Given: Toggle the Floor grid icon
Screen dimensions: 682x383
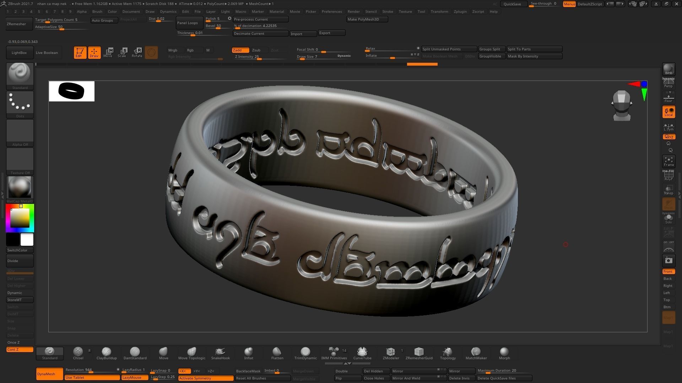Looking at the screenshot, I should pyautogui.click(x=669, y=98).
